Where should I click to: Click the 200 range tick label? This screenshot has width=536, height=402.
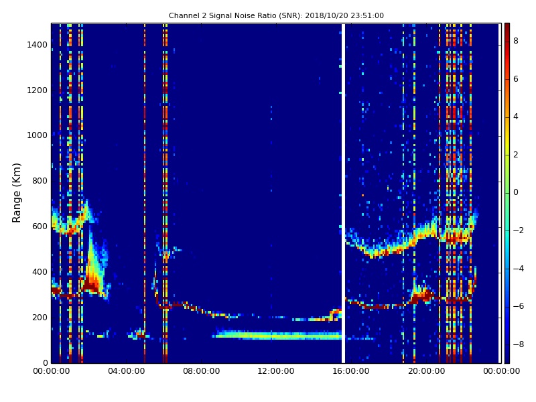[x=40, y=317]
